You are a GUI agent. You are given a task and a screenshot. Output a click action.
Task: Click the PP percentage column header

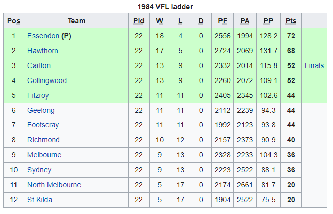(x=268, y=21)
